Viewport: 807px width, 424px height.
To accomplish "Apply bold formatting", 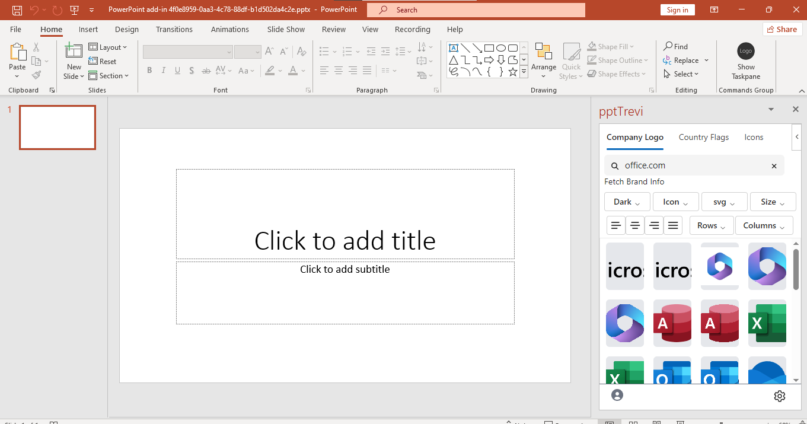I will coord(149,70).
